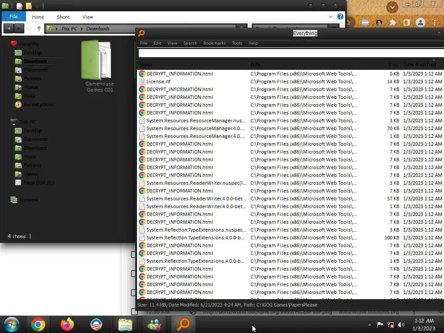The width and height of the screenshot is (444, 333).
Task: Click Chrome bookmark star icon
Action: [x=349, y=23]
